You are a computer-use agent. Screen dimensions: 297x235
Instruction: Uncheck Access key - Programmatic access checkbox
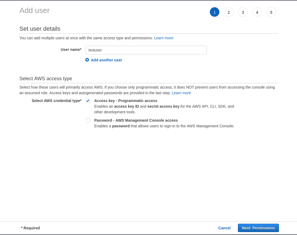[88, 101]
